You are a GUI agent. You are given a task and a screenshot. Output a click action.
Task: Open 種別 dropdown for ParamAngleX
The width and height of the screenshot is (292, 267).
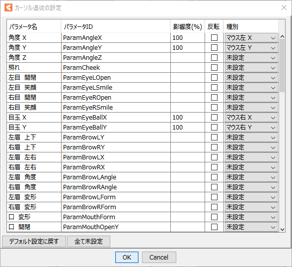[x=251, y=38]
